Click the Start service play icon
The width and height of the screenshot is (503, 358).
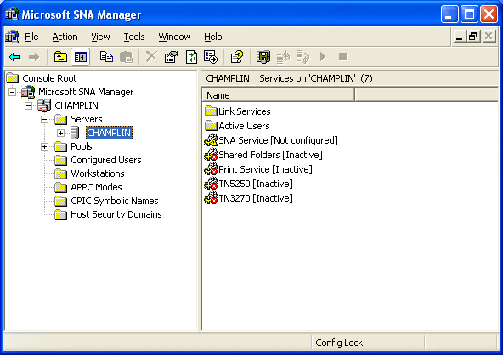pyautogui.click(x=323, y=57)
